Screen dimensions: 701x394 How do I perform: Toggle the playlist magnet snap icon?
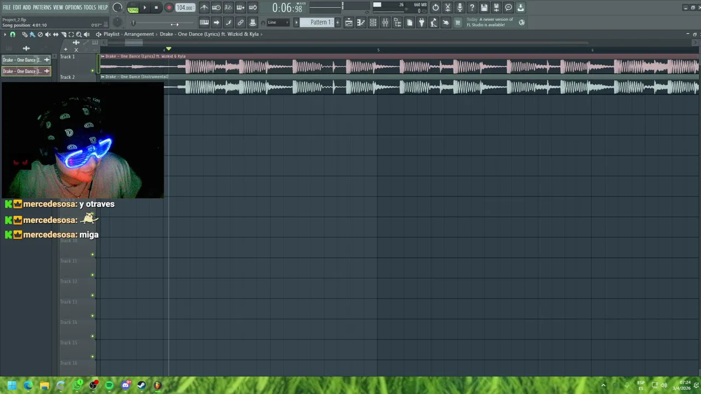pyautogui.click(x=13, y=34)
